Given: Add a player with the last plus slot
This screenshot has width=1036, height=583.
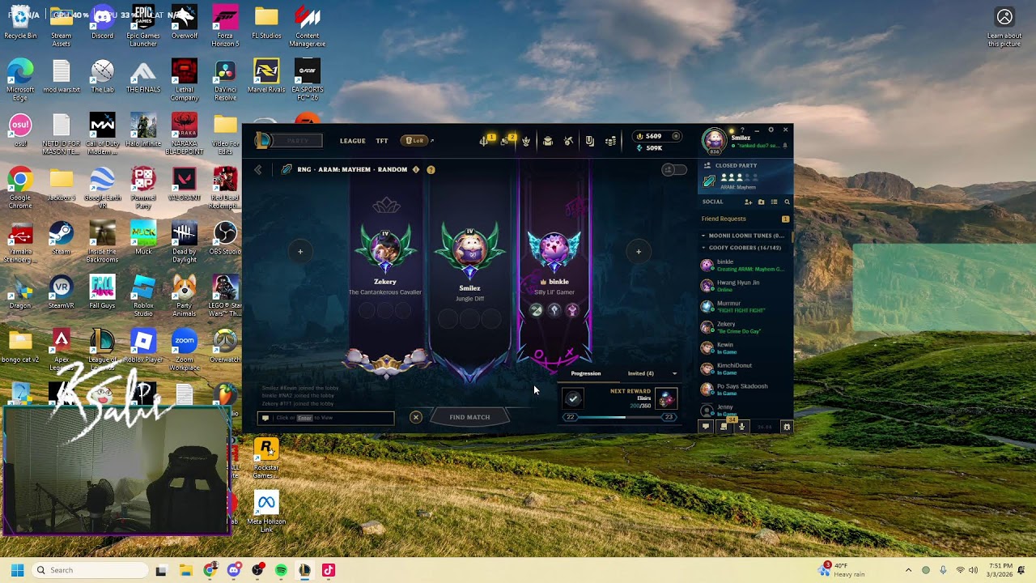Looking at the screenshot, I should (x=639, y=252).
